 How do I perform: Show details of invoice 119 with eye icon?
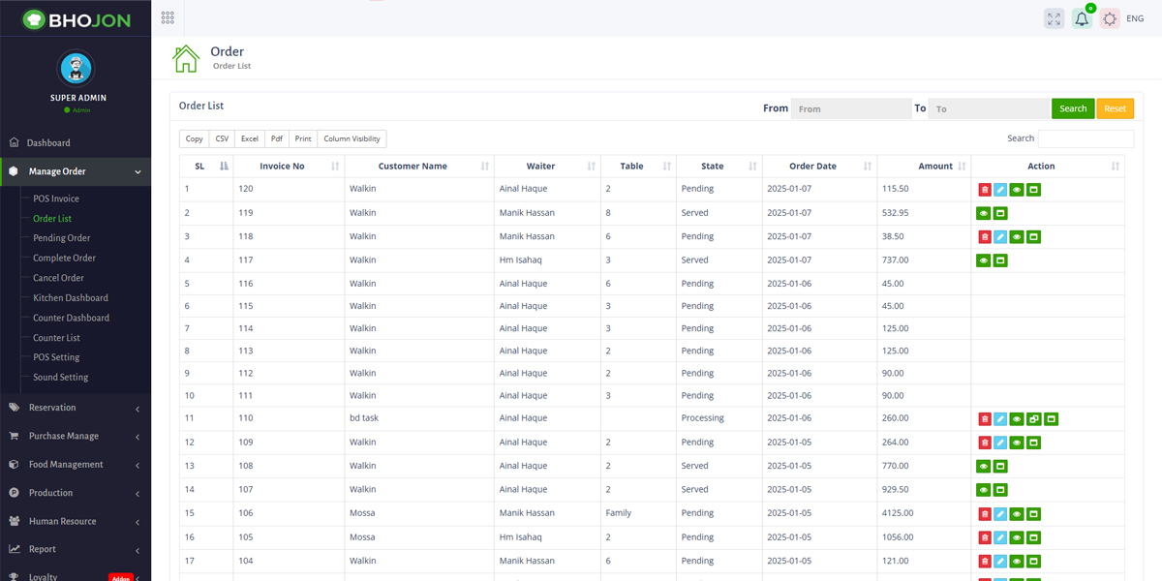pyautogui.click(x=984, y=212)
